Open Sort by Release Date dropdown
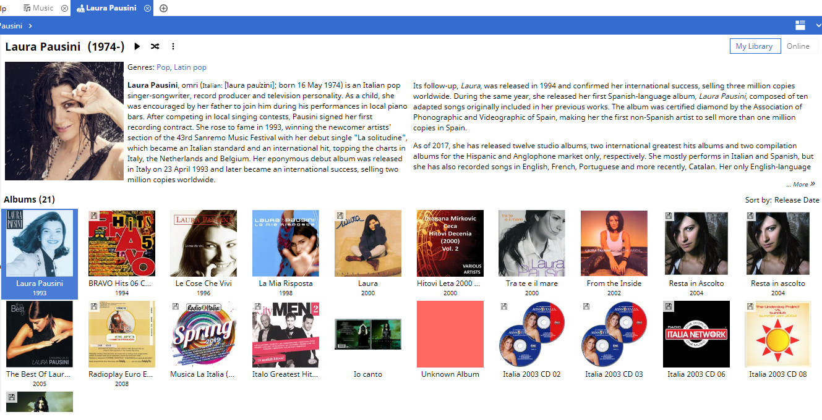 782,199
